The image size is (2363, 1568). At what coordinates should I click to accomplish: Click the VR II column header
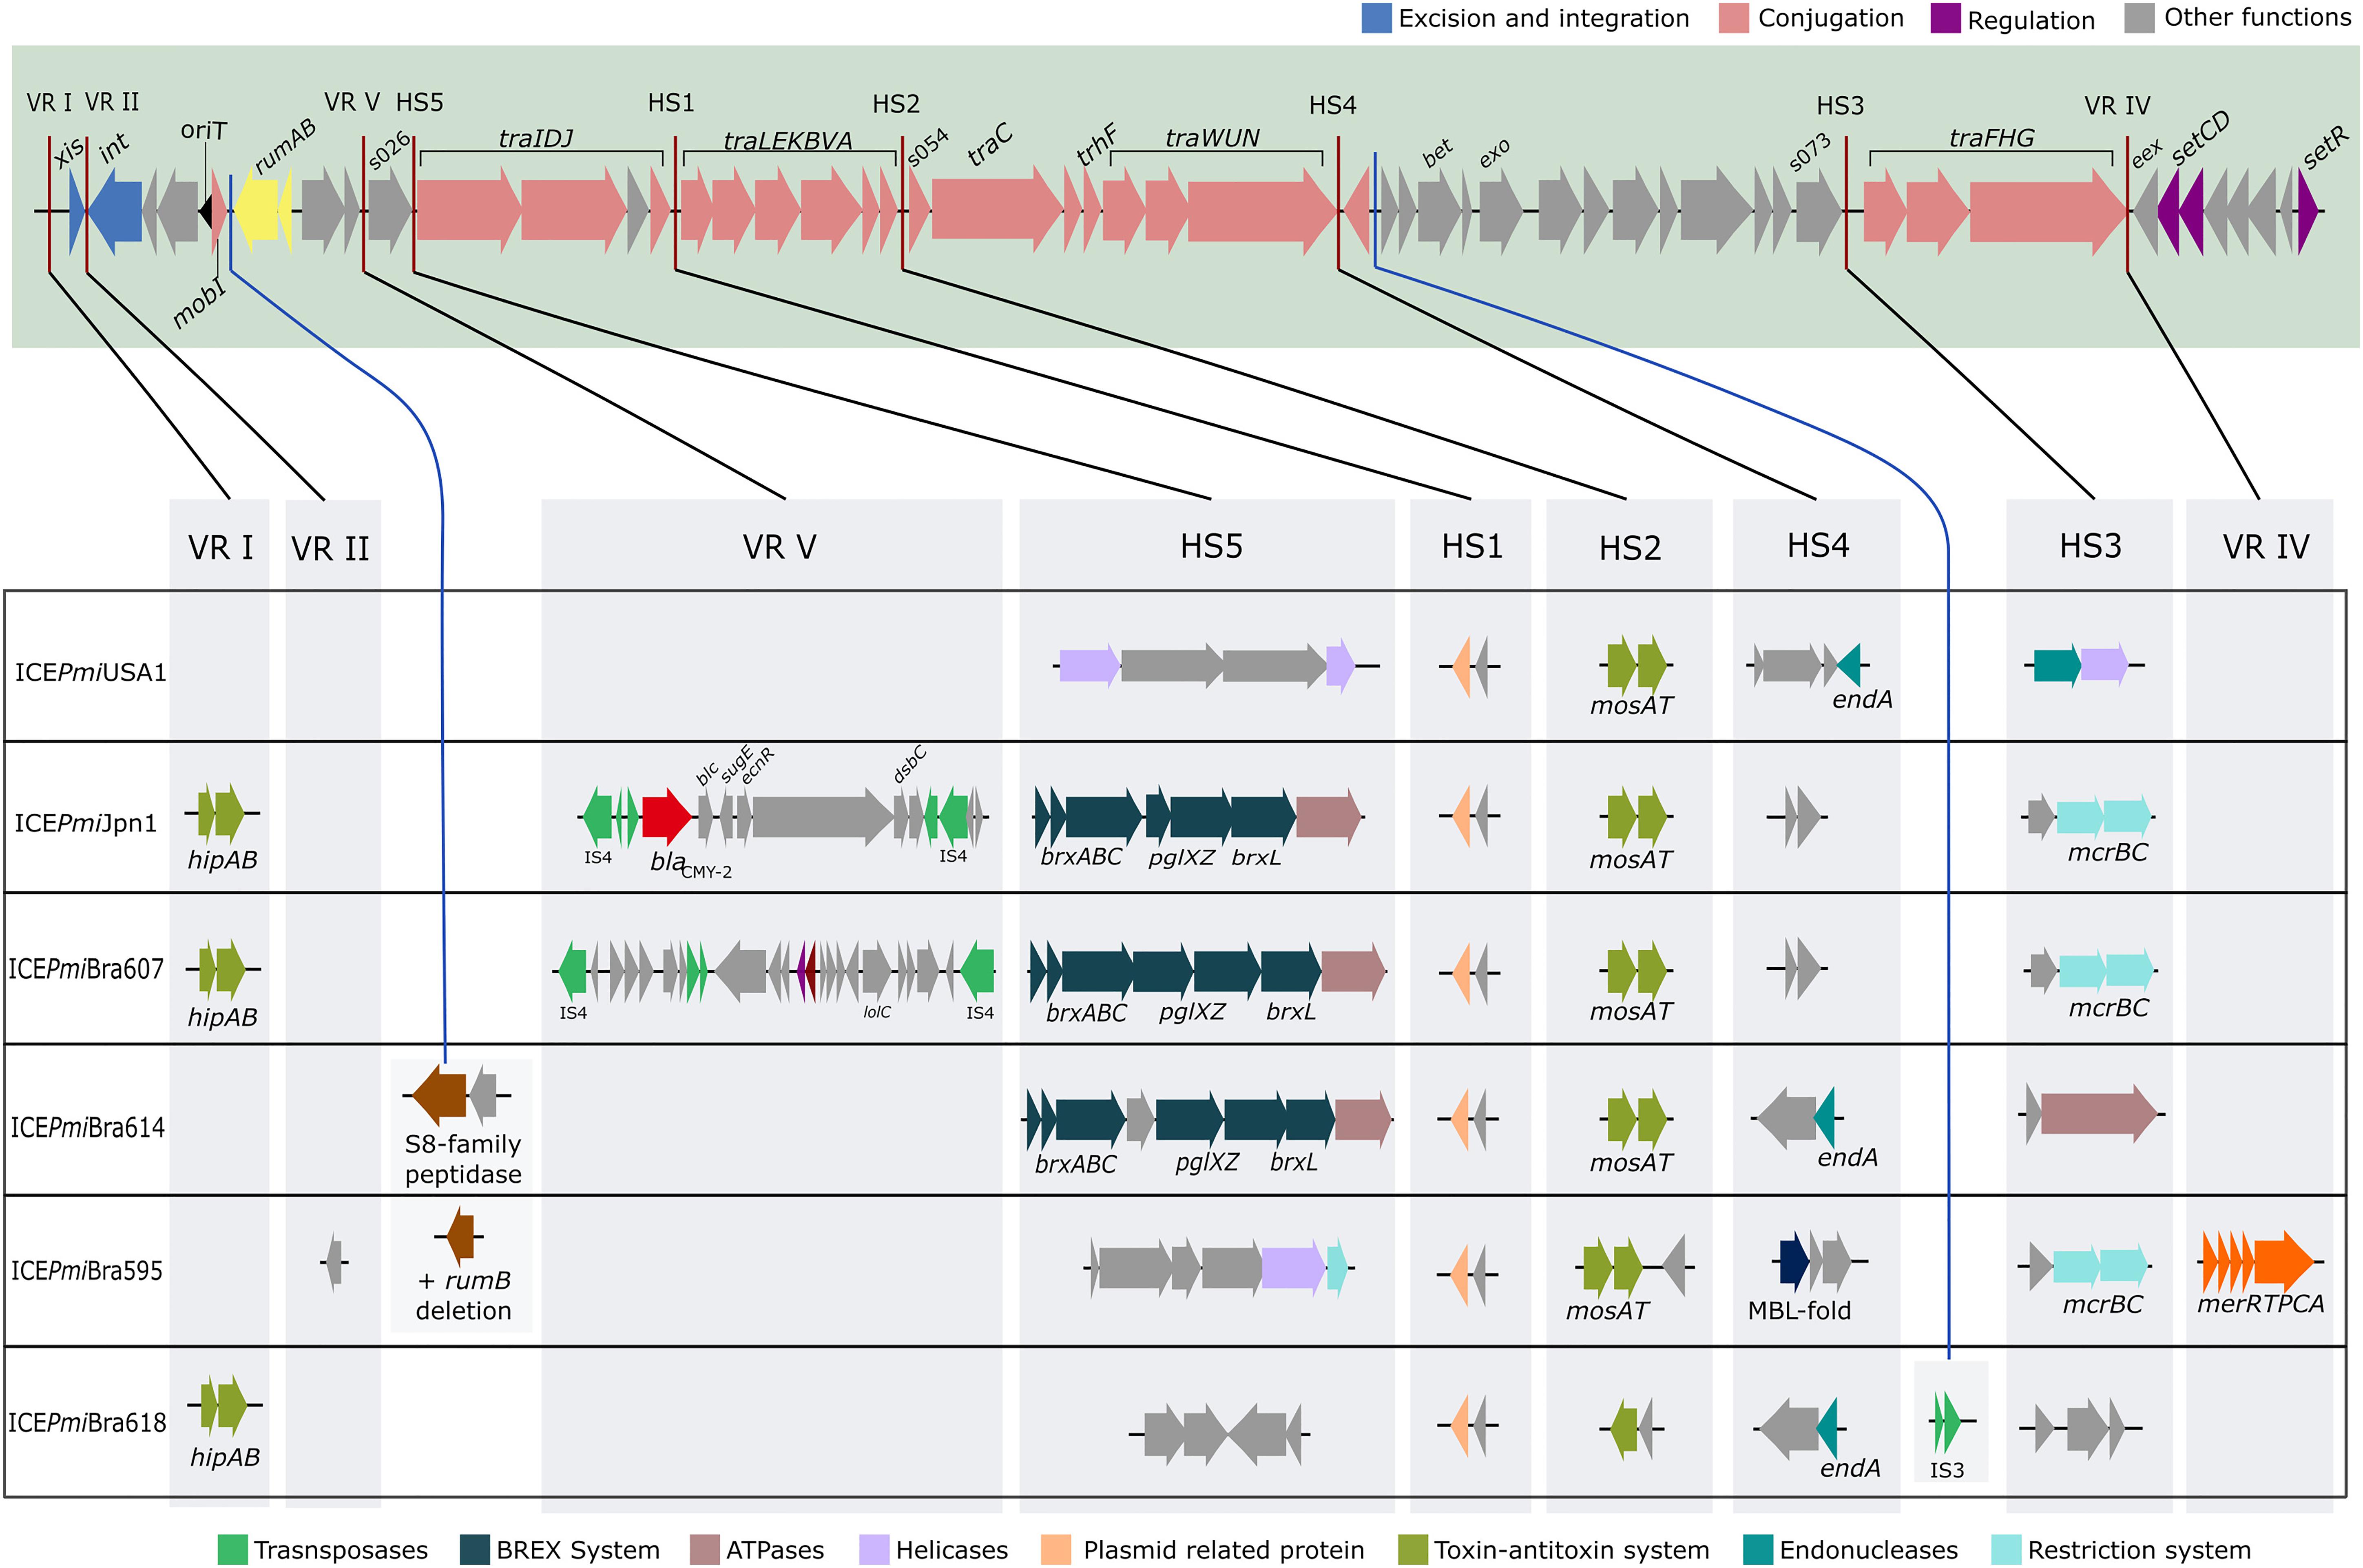pyautogui.click(x=330, y=549)
